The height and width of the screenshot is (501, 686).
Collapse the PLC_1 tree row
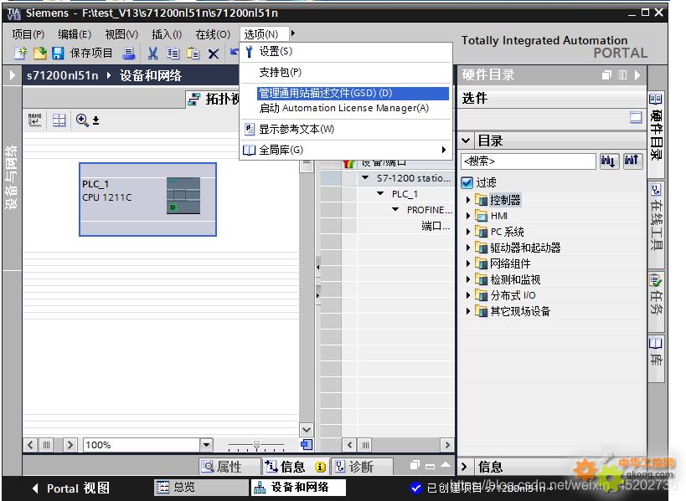(x=380, y=193)
